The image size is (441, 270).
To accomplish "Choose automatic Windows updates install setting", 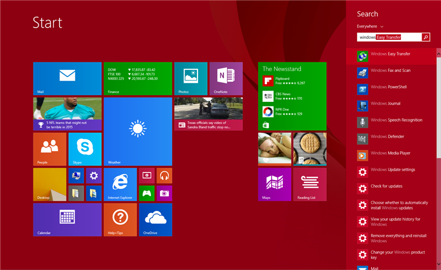I will click(x=391, y=205).
